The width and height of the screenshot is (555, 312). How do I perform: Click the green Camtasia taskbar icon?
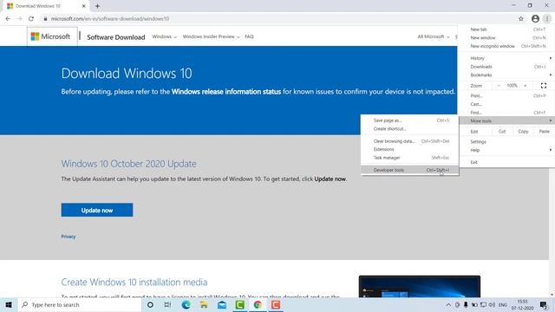tap(240, 304)
